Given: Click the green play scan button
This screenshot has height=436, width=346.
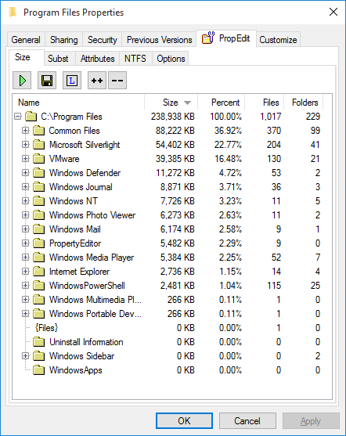Looking at the screenshot, I should click(x=22, y=81).
